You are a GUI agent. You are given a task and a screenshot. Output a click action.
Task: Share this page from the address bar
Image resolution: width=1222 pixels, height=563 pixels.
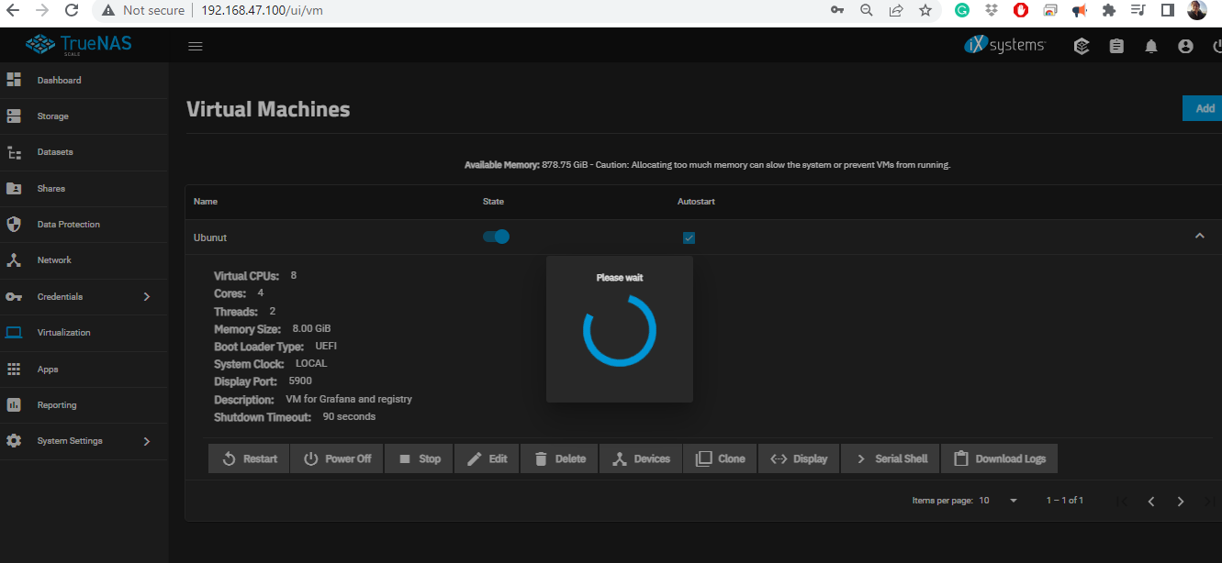point(895,10)
